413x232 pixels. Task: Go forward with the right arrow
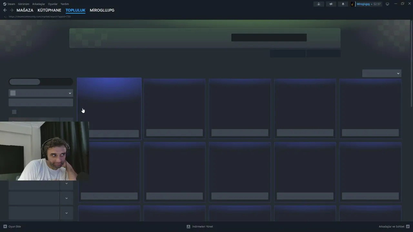[12, 10]
